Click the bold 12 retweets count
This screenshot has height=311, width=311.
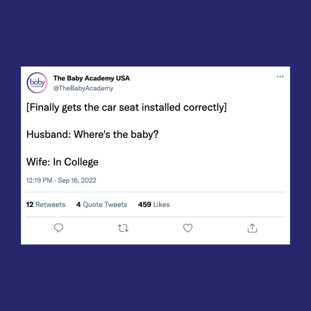click(x=30, y=204)
